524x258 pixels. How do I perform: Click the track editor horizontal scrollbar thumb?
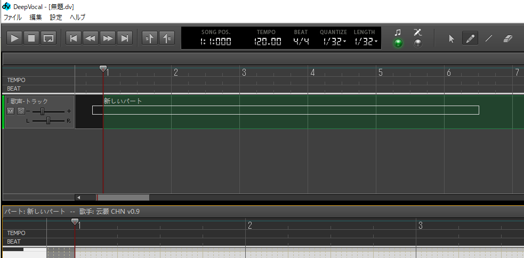point(123,198)
